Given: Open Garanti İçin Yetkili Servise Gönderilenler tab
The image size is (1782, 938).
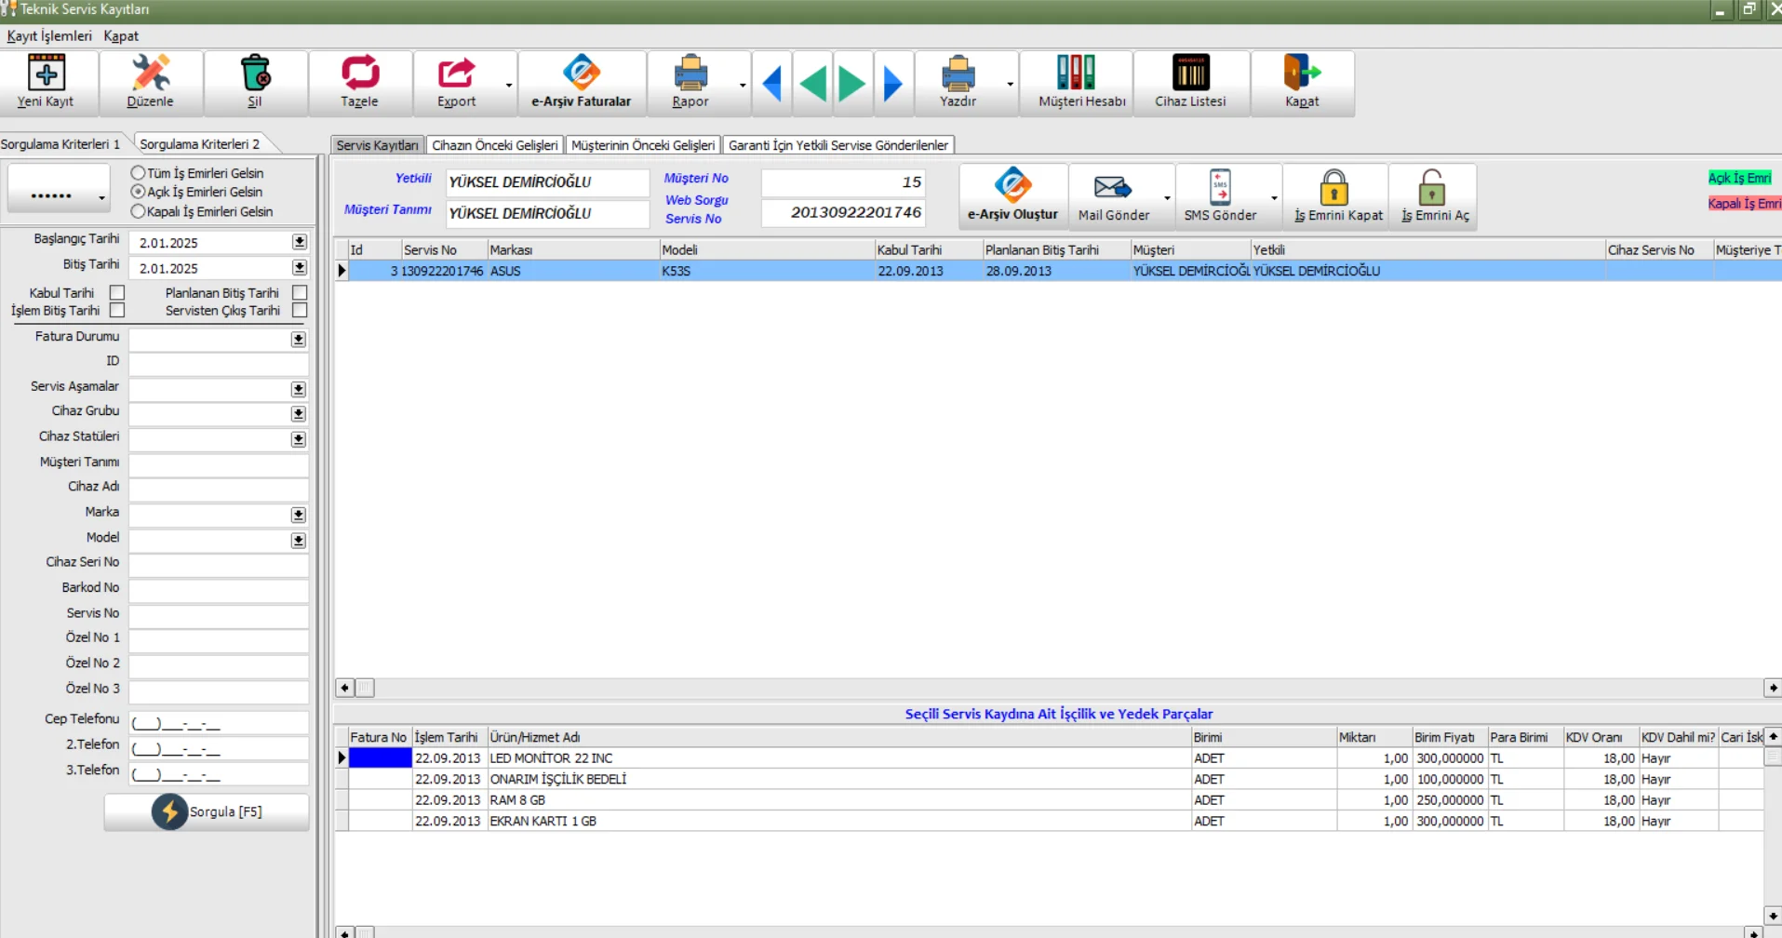Looking at the screenshot, I should [x=838, y=145].
